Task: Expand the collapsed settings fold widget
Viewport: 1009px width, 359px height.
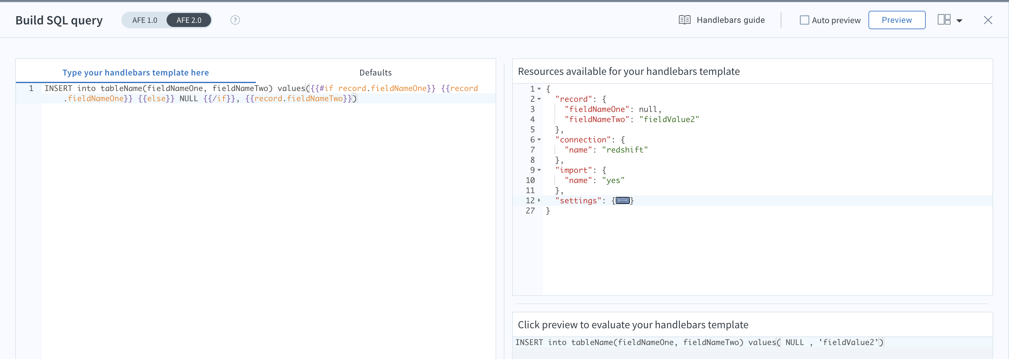Action: (622, 201)
